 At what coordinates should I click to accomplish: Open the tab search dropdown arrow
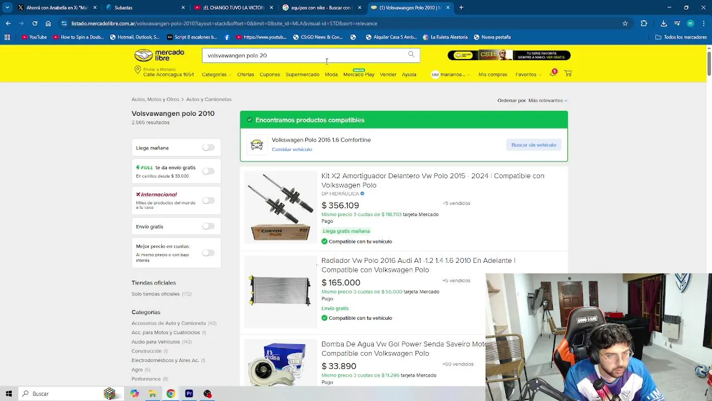pos(7,8)
